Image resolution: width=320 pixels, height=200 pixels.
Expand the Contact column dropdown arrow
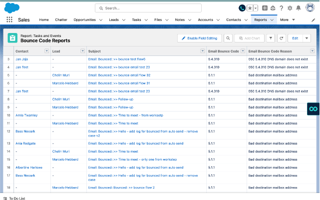coord(47,51)
